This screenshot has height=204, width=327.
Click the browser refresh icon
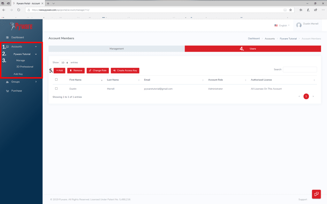(x=18, y=10)
